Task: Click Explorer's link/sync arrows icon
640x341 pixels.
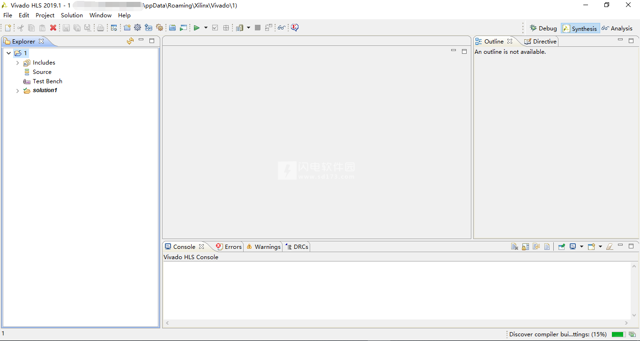Action: (130, 41)
